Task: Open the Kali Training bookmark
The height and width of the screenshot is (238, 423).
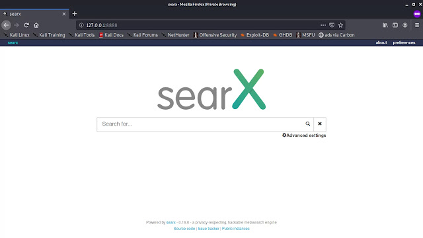Action: pos(49,35)
